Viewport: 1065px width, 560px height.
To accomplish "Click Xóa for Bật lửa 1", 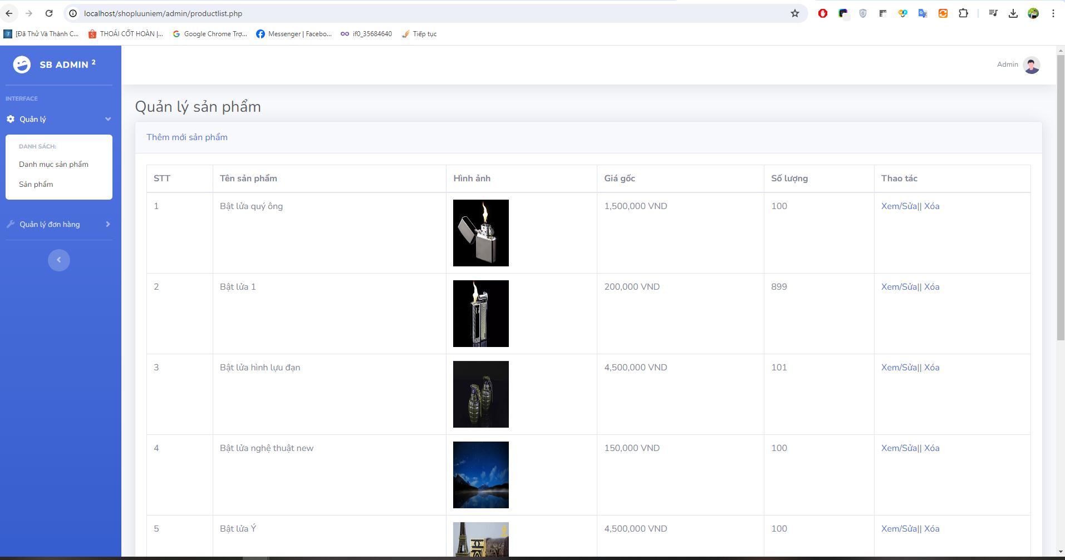I will click(x=932, y=287).
